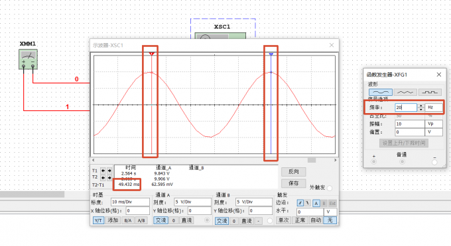Select rising edge trigger icon
The width and height of the screenshot is (451, 246).
pyautogui.click(x=300, y=203)
